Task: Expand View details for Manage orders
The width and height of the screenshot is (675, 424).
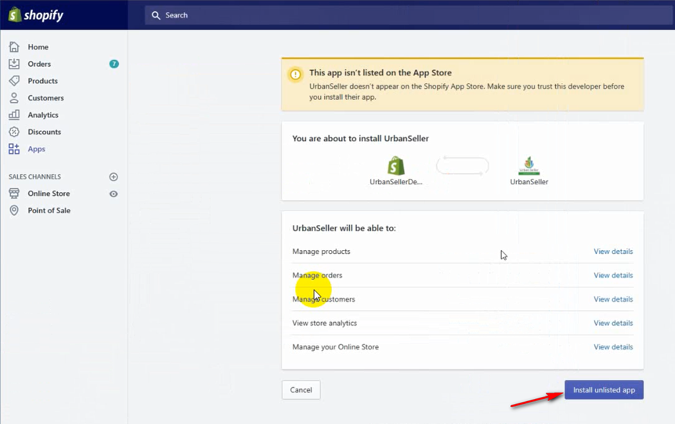Action: 613,275
